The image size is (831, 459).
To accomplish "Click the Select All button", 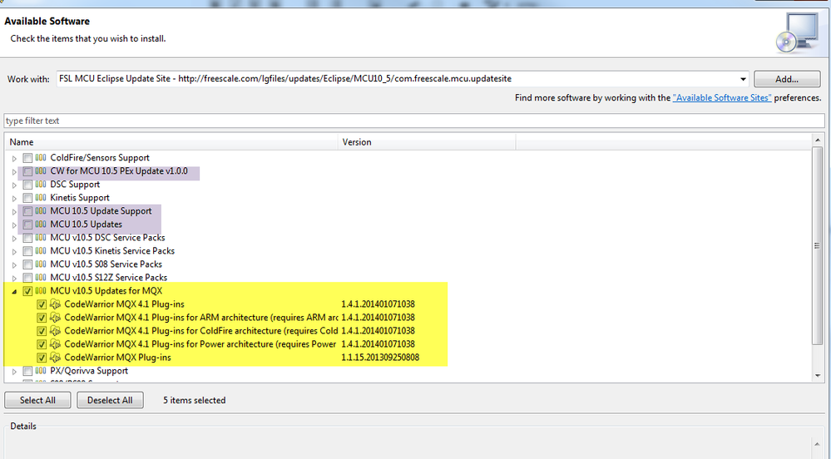I will coord(37,400).
